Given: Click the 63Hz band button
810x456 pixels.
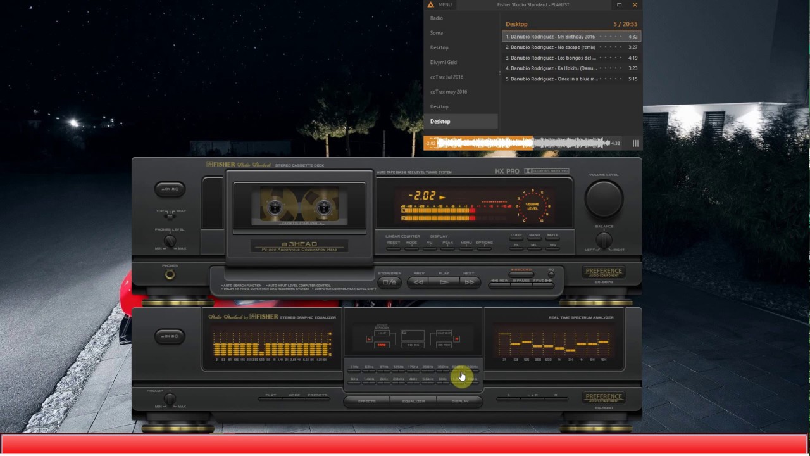Looking at the screenshot, I should [x=369, y=371].
